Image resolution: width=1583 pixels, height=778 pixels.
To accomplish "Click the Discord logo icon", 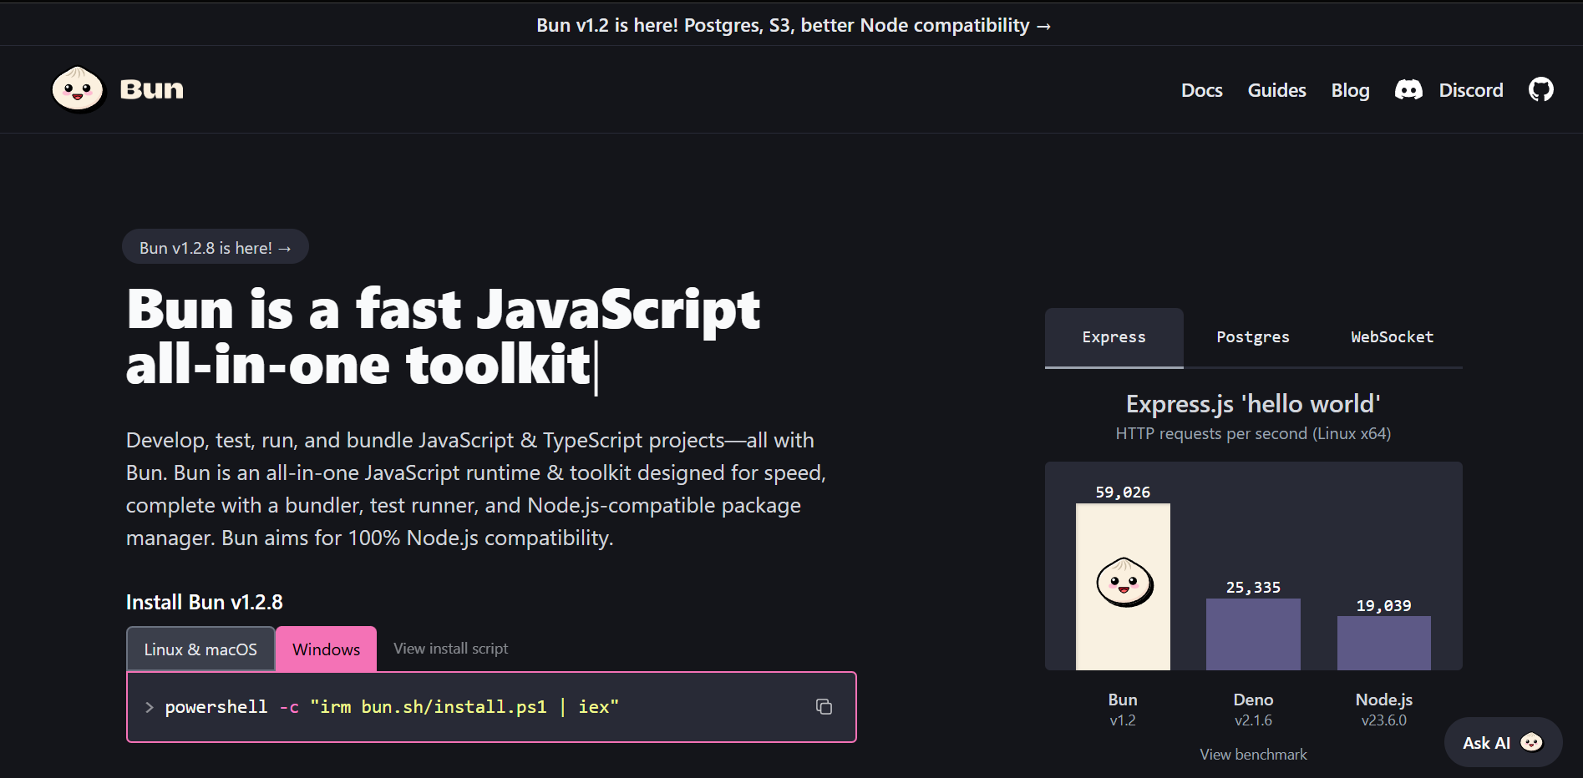I will coord(1408,90).
